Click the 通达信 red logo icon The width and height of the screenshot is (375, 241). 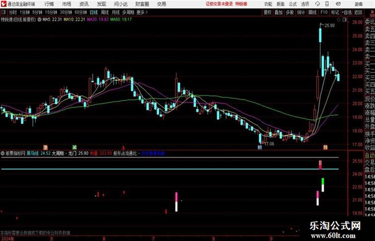point(4,4)
